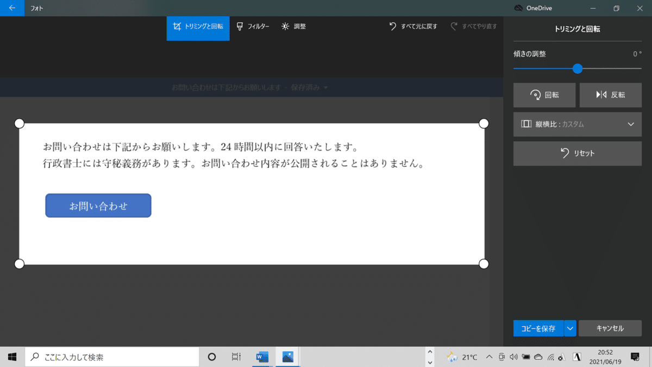Adjust the 傾きの調整 tilt slider
The width and height of the screenshot is (652, 367).
point(577,69)
